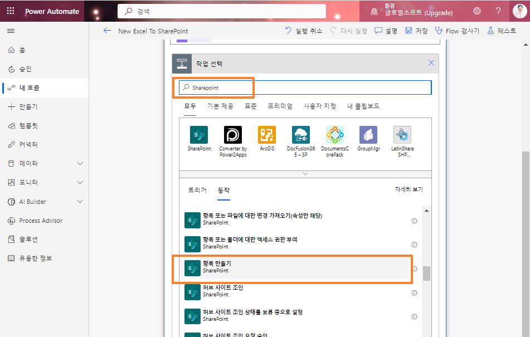Click the action list scroll up arrow
The image size is (530, 337).
426,211
